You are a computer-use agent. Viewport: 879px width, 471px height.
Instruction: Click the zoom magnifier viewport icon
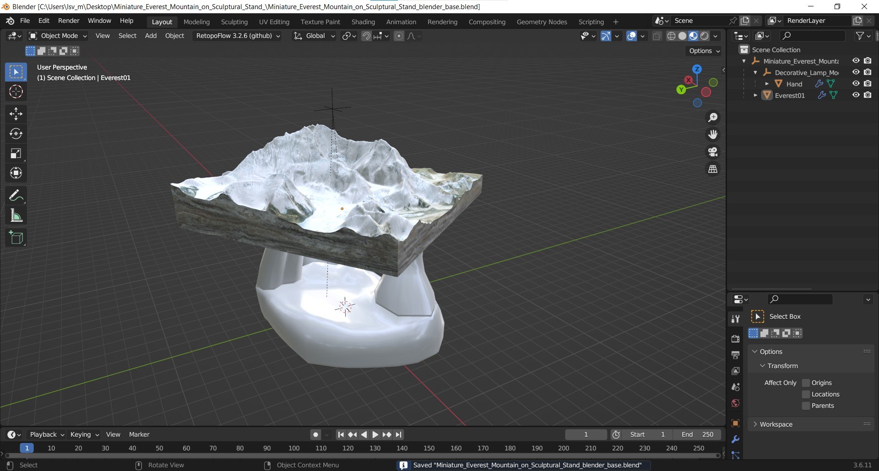[713, 118]
